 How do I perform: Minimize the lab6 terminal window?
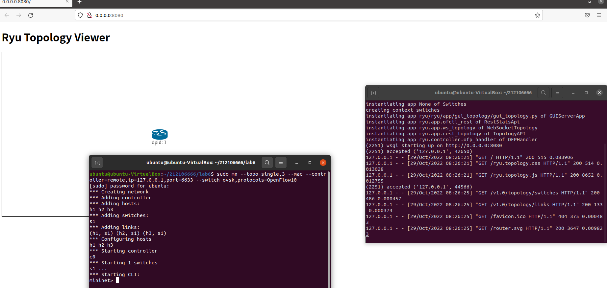click(x=297, y=163)
